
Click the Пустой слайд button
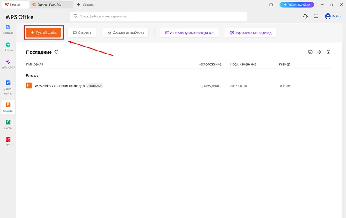(43, 32)
